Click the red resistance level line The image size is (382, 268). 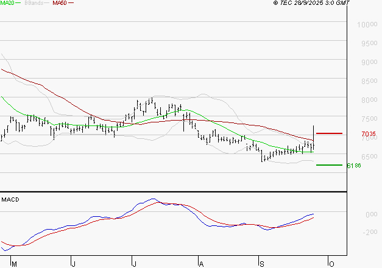(x=329, y=133)
